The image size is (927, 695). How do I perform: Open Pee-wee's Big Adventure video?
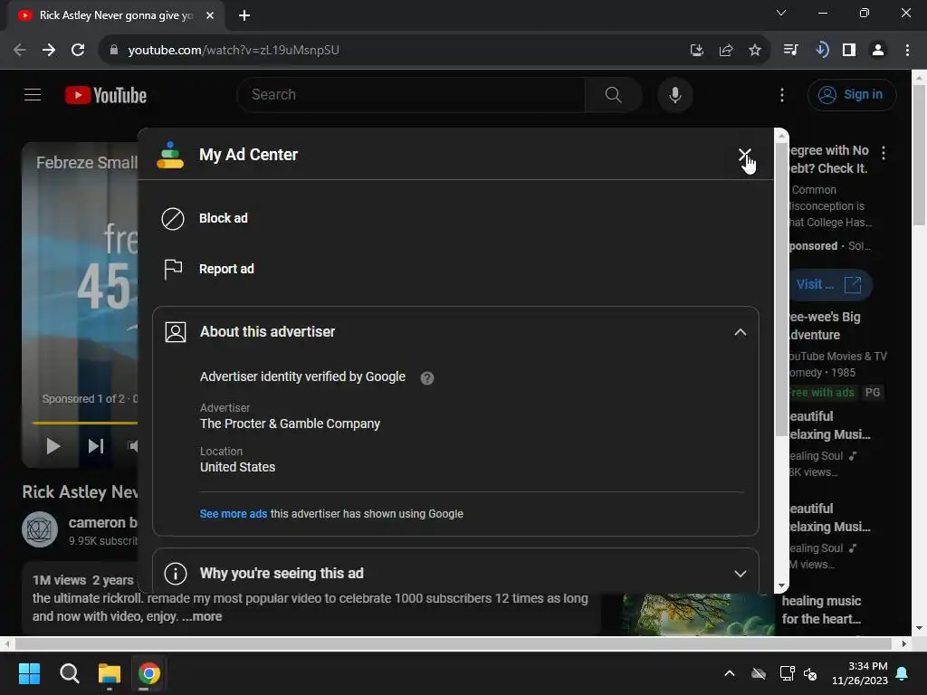[x=826, y=326]
